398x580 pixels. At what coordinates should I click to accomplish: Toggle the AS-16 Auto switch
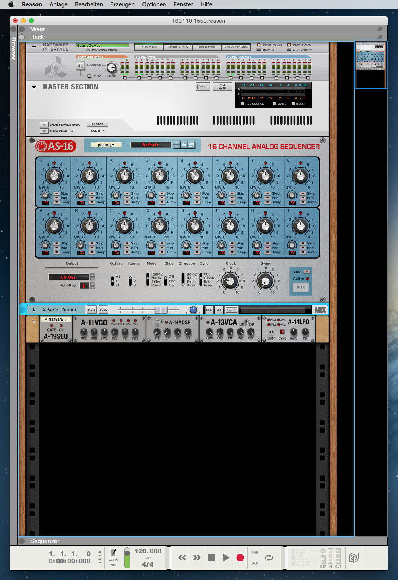pos(307,272)
